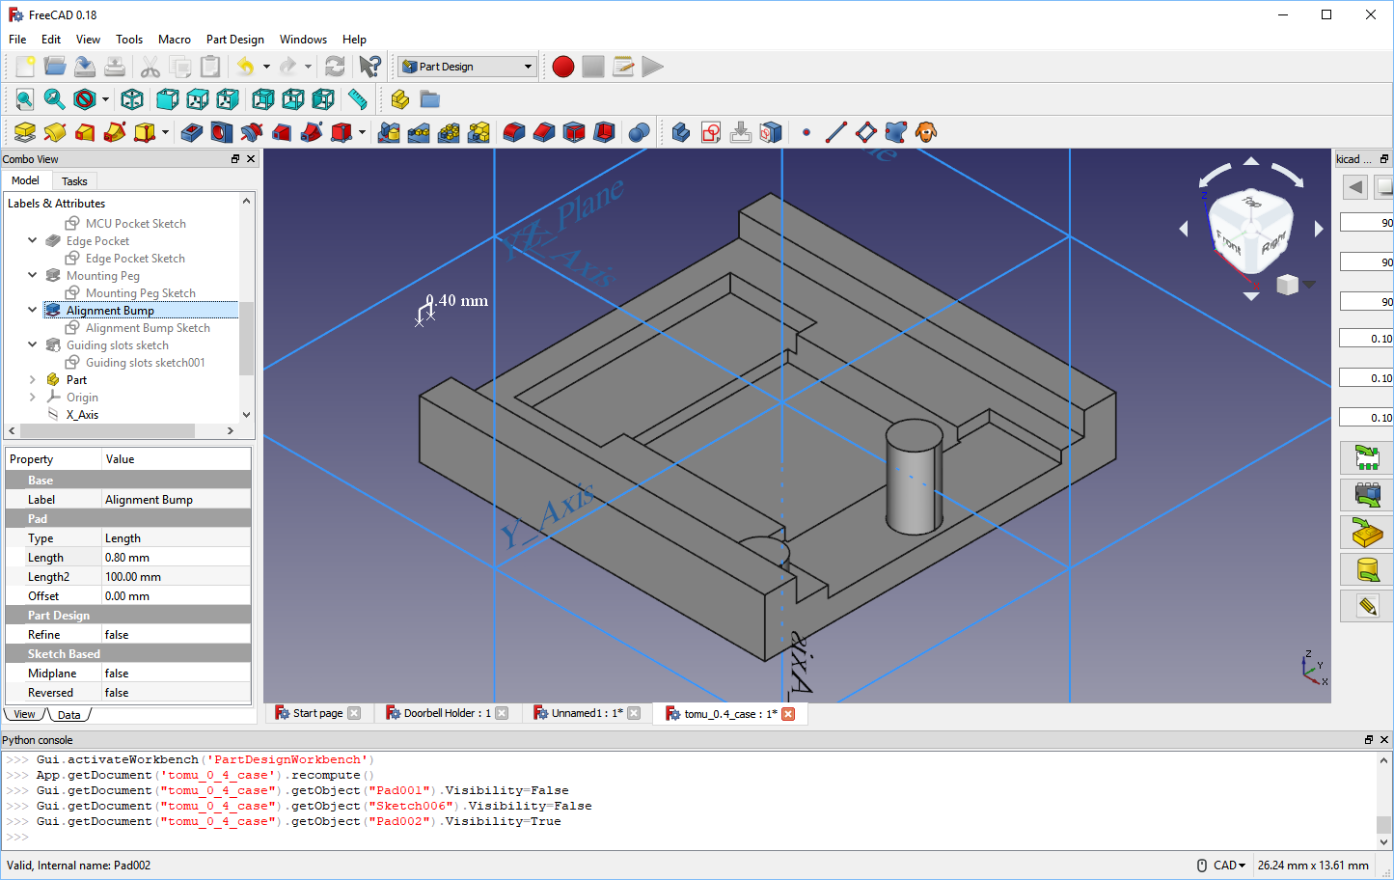This screenshot has height=880, width=1394.
Task: Open the Macro menu
Action: [174, 40]
